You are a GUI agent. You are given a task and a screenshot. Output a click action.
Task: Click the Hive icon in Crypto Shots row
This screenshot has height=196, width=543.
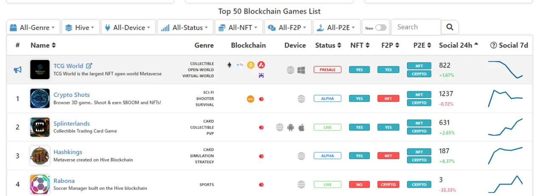tap(261, 99)
